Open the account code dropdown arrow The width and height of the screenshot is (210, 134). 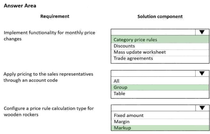tap(202, 73)
